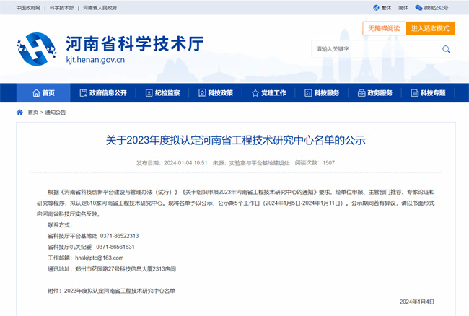Open the 科技政策 navigation menu
The height and width of the screenshot is (316, 469).
(x=216, y=93)
